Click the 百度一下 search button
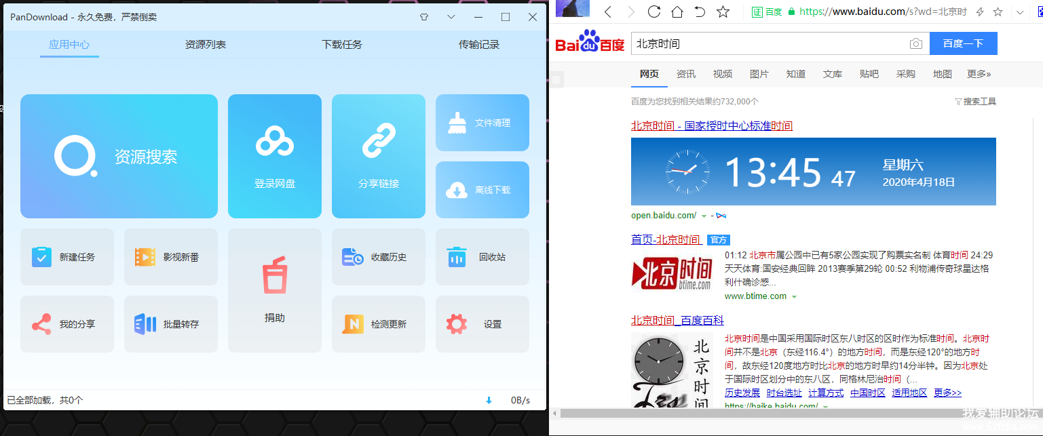 [x=964, y=43]
